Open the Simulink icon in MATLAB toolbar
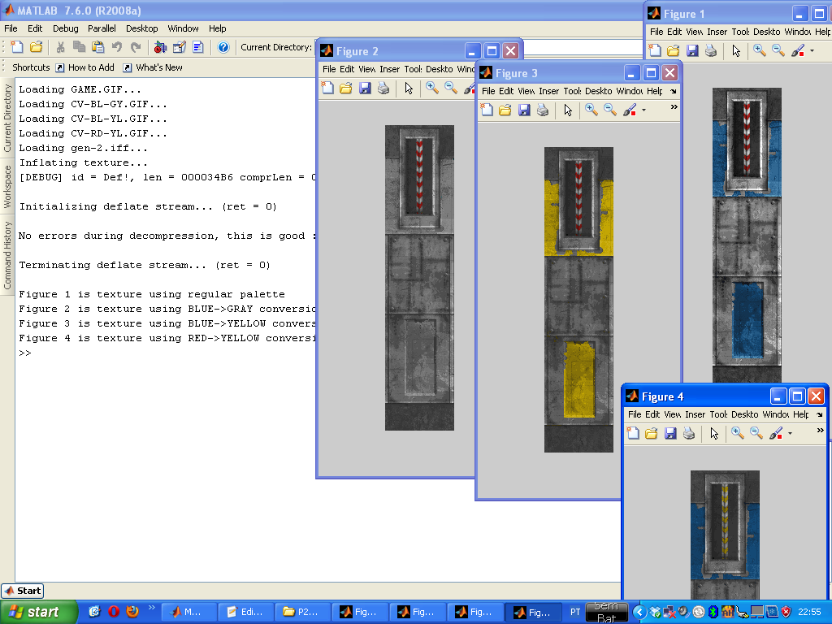Image resolution: width=832 pixels, height=624 pixels. [161, 47]
